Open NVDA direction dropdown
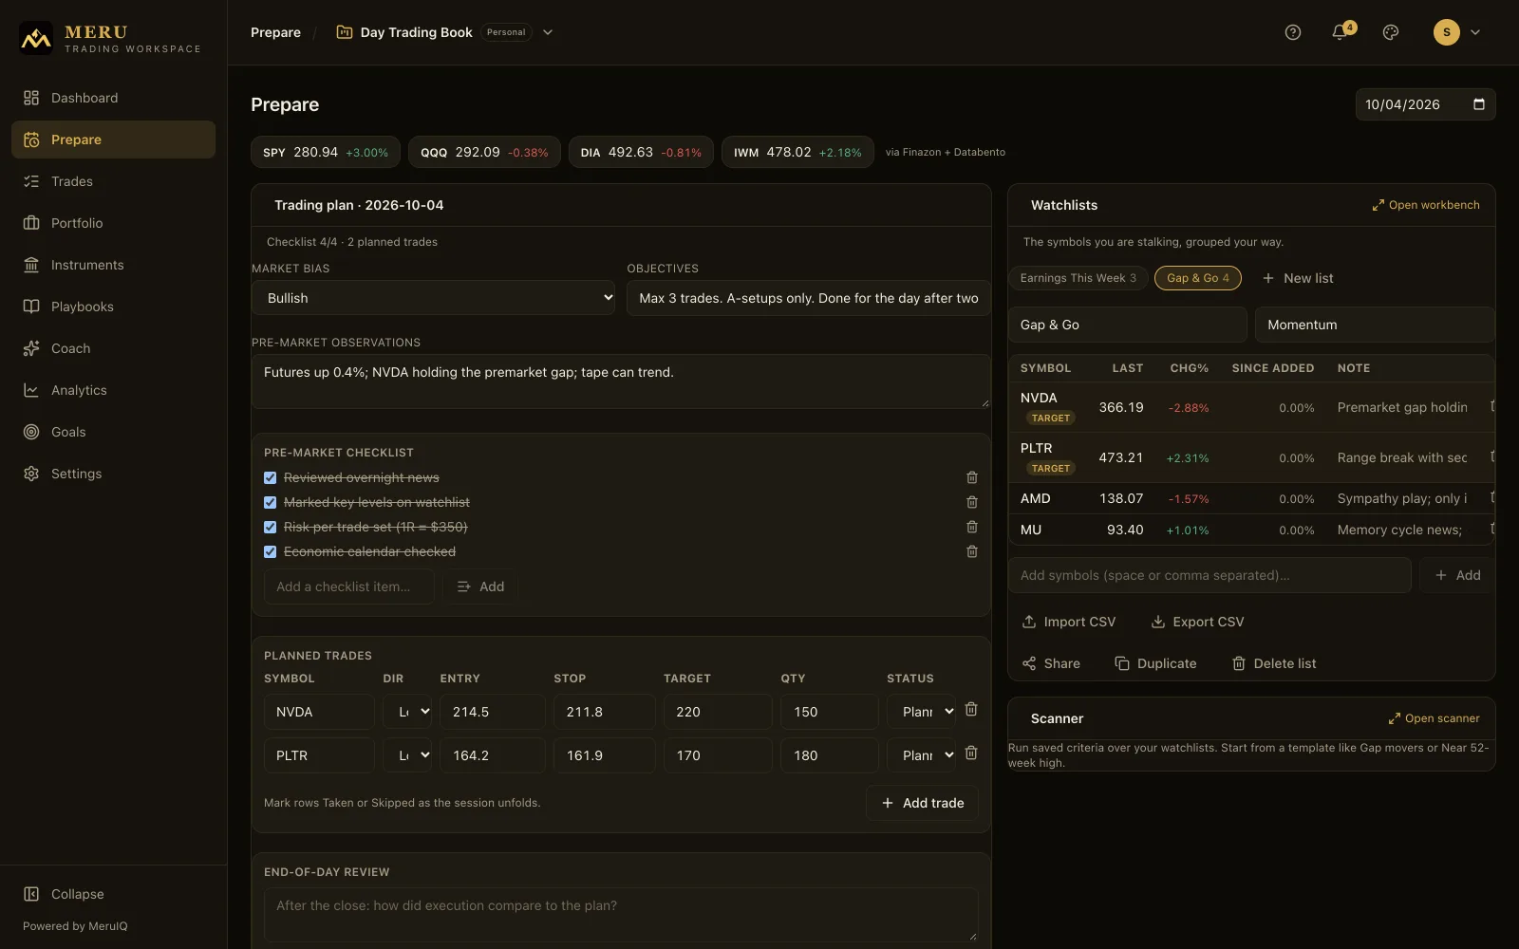 point(407,712)
